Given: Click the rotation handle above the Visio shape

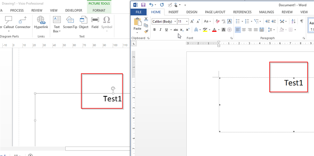Looking at the screenshot, I should tap(113, 89).
